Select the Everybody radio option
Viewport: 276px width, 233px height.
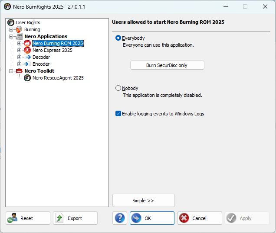tap(118, 38)
